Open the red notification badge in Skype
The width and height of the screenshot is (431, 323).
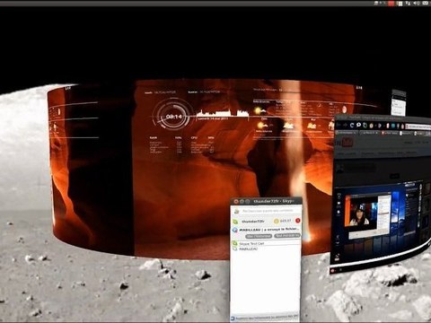298,221
